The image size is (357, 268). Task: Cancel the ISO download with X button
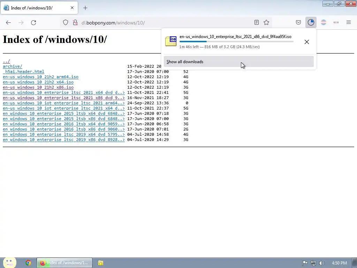307,42
